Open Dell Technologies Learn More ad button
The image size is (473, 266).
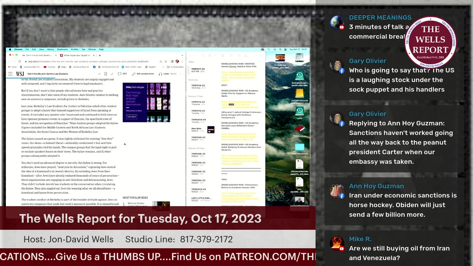[x=131, y=116]
